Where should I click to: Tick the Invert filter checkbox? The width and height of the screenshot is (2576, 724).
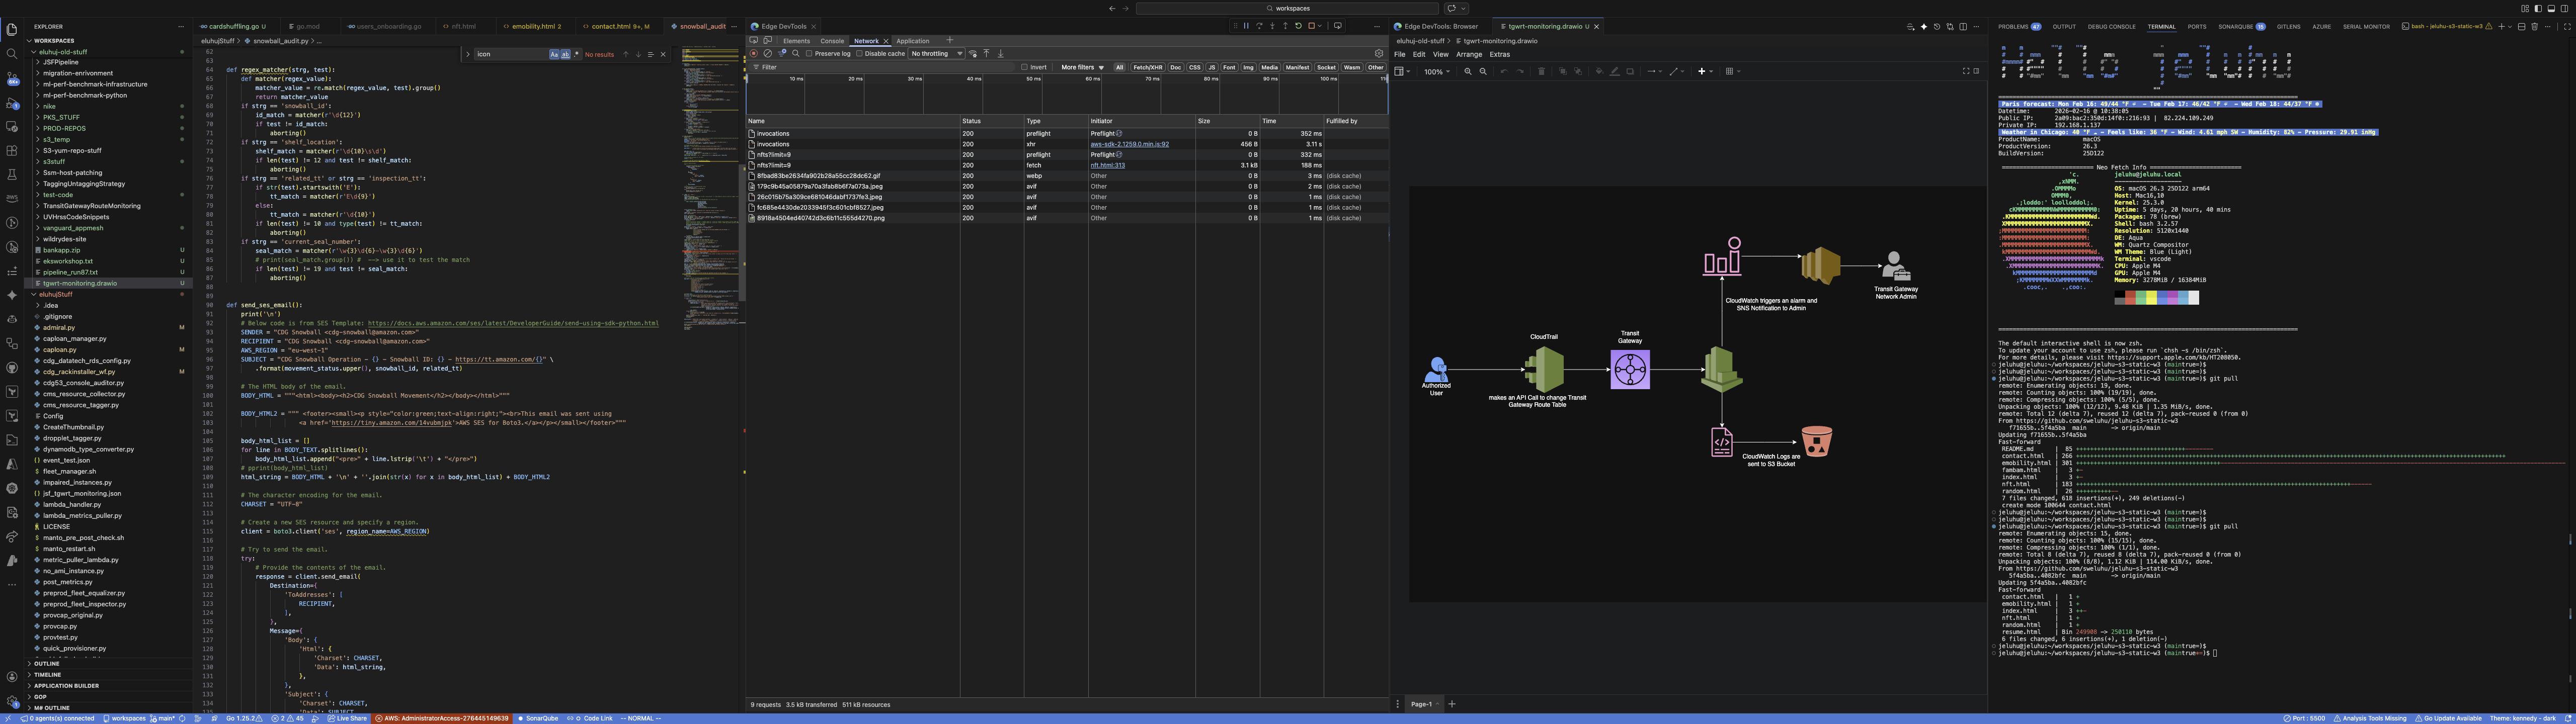[1025, 67]
